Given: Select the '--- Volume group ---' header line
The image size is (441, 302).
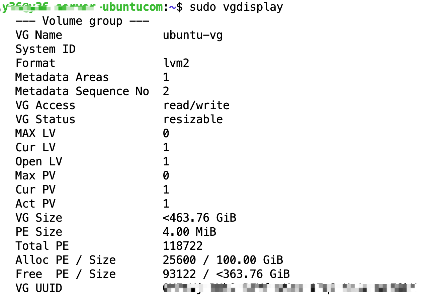Looking at the screenshot, I should coord(82,21).
